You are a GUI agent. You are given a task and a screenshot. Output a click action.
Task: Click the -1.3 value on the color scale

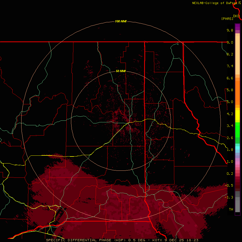229,197
